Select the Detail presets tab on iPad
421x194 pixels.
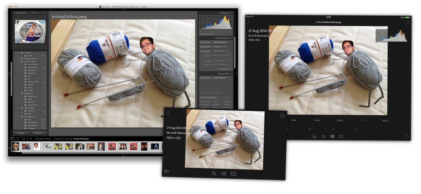coord(323,125)
